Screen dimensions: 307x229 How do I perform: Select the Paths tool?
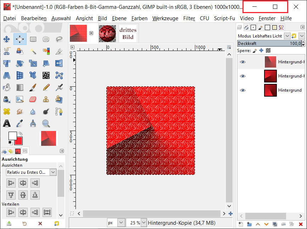59,111
